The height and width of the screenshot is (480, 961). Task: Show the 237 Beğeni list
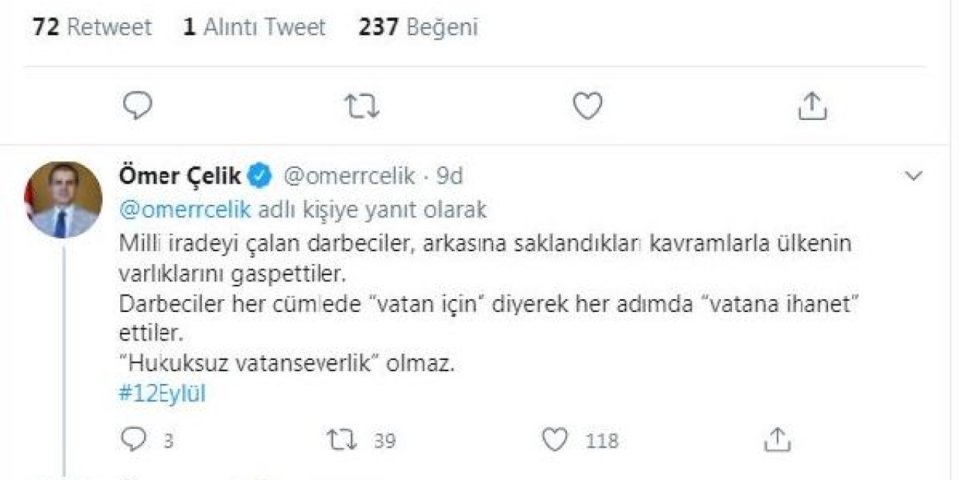[x=418, y=28]
